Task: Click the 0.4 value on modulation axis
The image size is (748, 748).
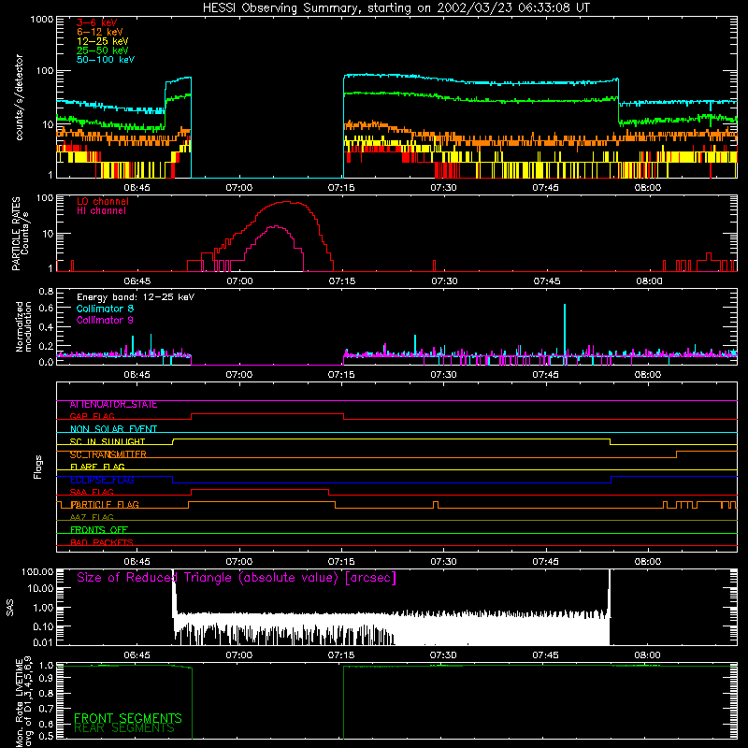Action: [46, 327]
